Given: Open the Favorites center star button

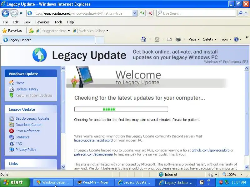Looking at the screenshot, I should click(12, 31).
